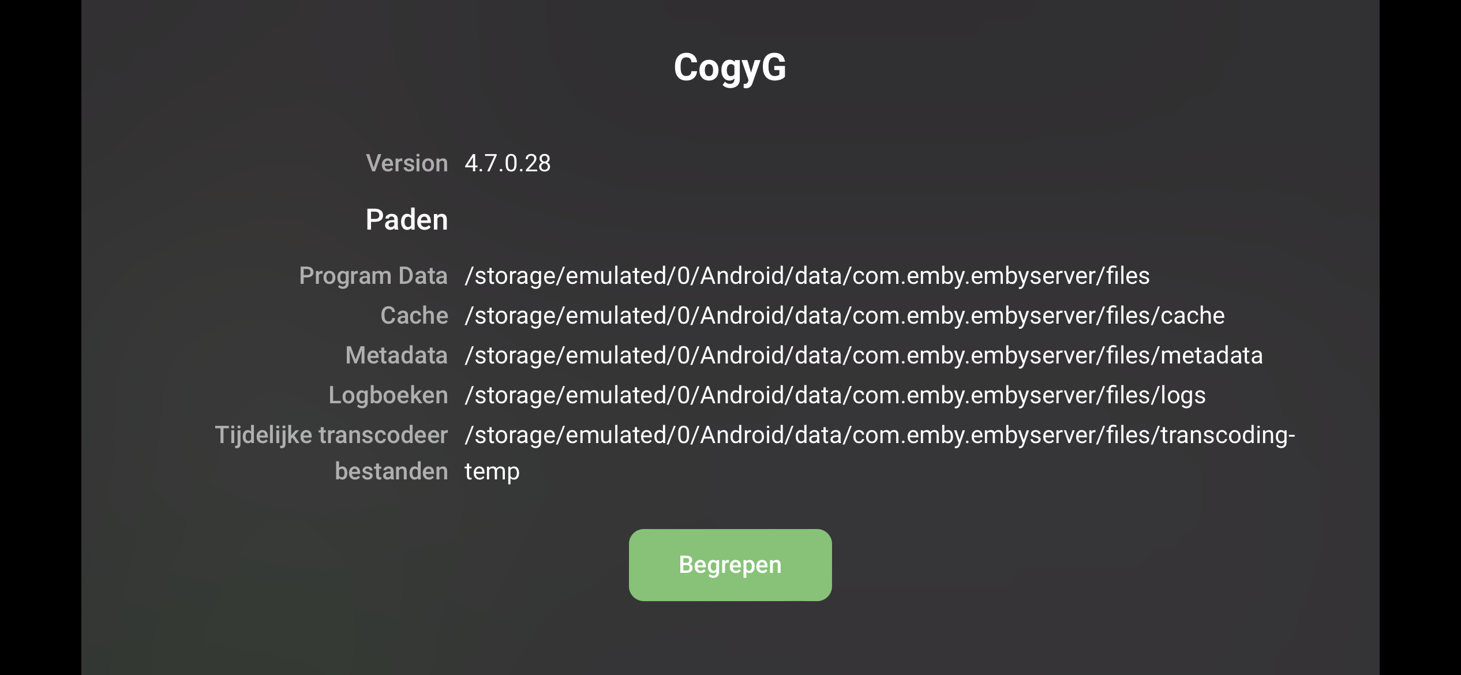Viewport: 1461px width, 675px height.
Task: Click the empty dialog area below Begrepen
Action: point(730,640)
